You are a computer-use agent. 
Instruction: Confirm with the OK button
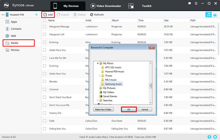pos(129,109)
